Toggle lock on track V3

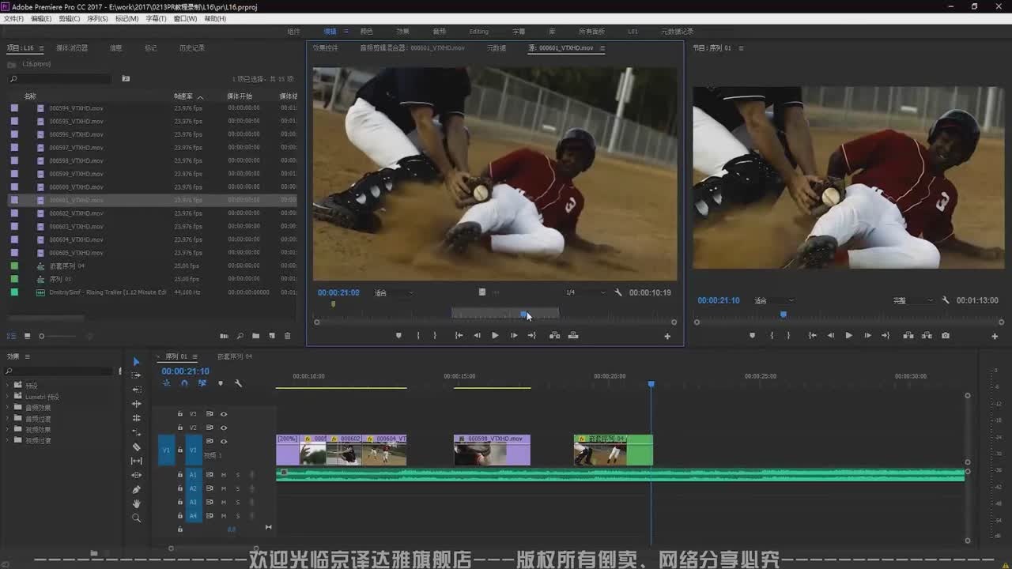pyautogui.click(x=180, y=413)
